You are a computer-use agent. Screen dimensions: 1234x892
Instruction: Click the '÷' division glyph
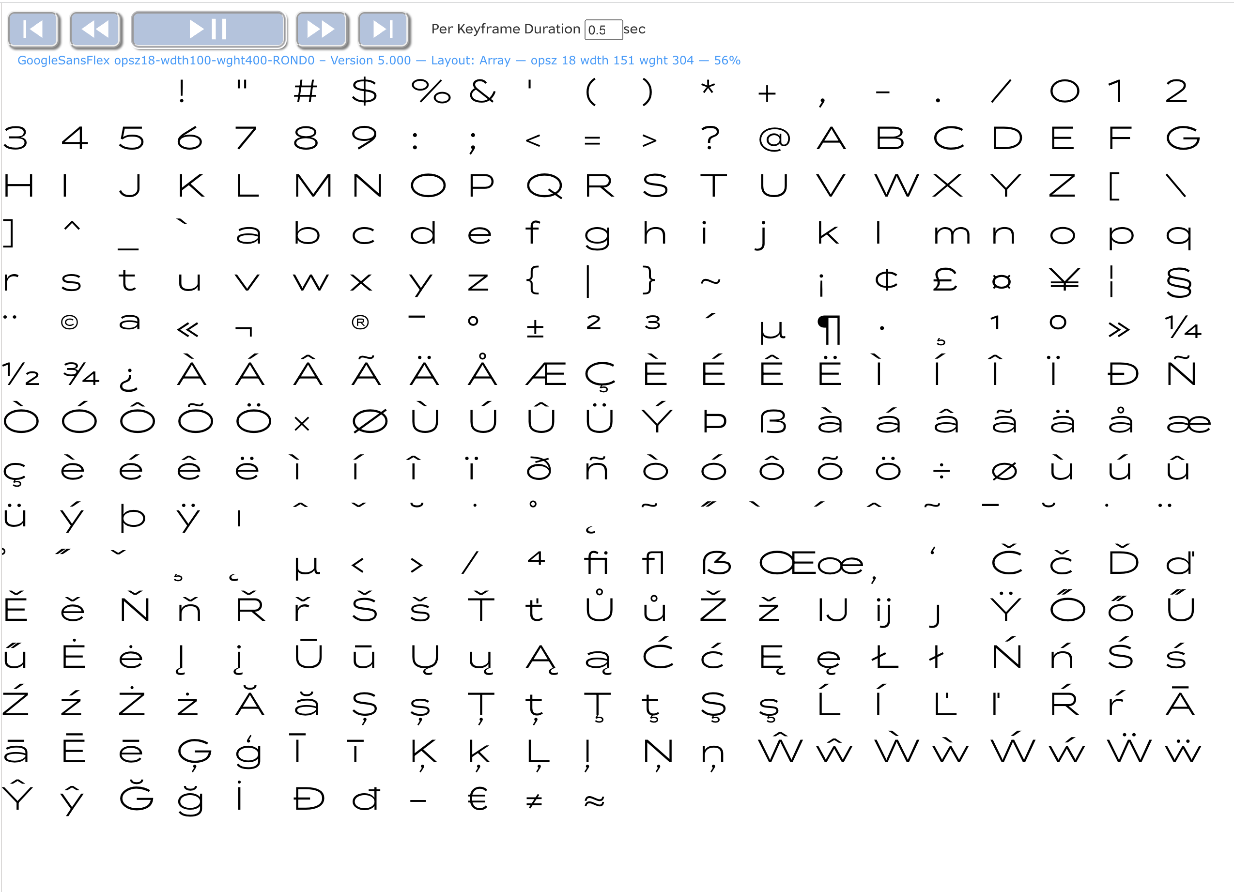coord(941,471)
